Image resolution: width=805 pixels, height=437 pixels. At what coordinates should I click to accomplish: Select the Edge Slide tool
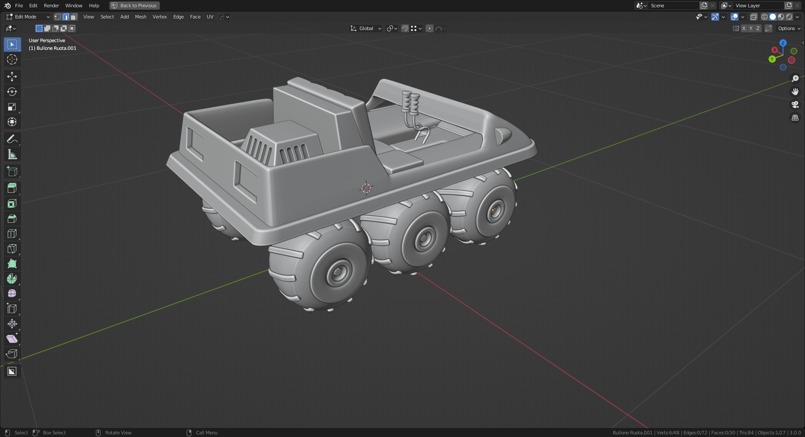12,309
